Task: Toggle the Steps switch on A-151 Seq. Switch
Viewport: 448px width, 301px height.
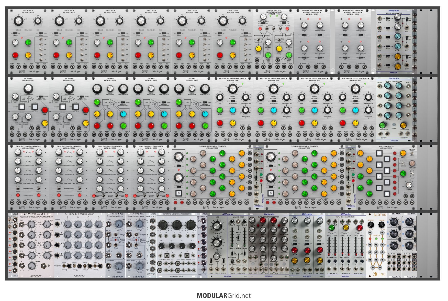Action: (x=204, y=270)
